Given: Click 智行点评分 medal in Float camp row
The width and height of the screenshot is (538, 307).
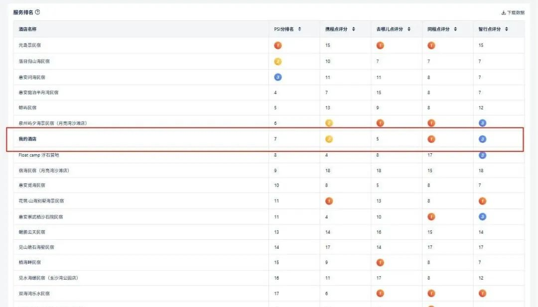Looking at the screenshot, I should point(482,155).
